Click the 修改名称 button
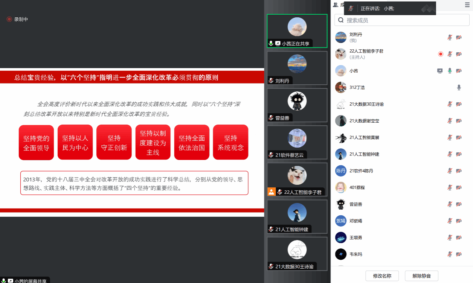This screenshot has height=283, width=473. click(x=382, y=276)
